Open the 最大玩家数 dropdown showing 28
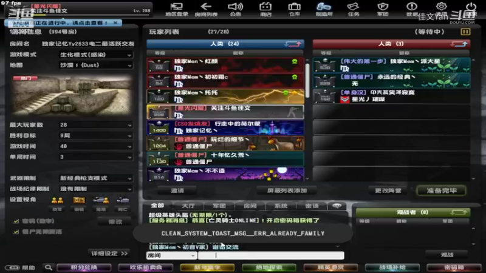The image size is (486, 273). 96,125
